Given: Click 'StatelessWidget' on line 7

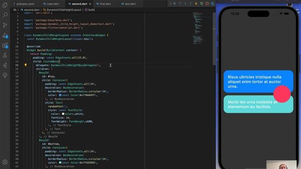Looking at the screenshot, I should point(94,35).
